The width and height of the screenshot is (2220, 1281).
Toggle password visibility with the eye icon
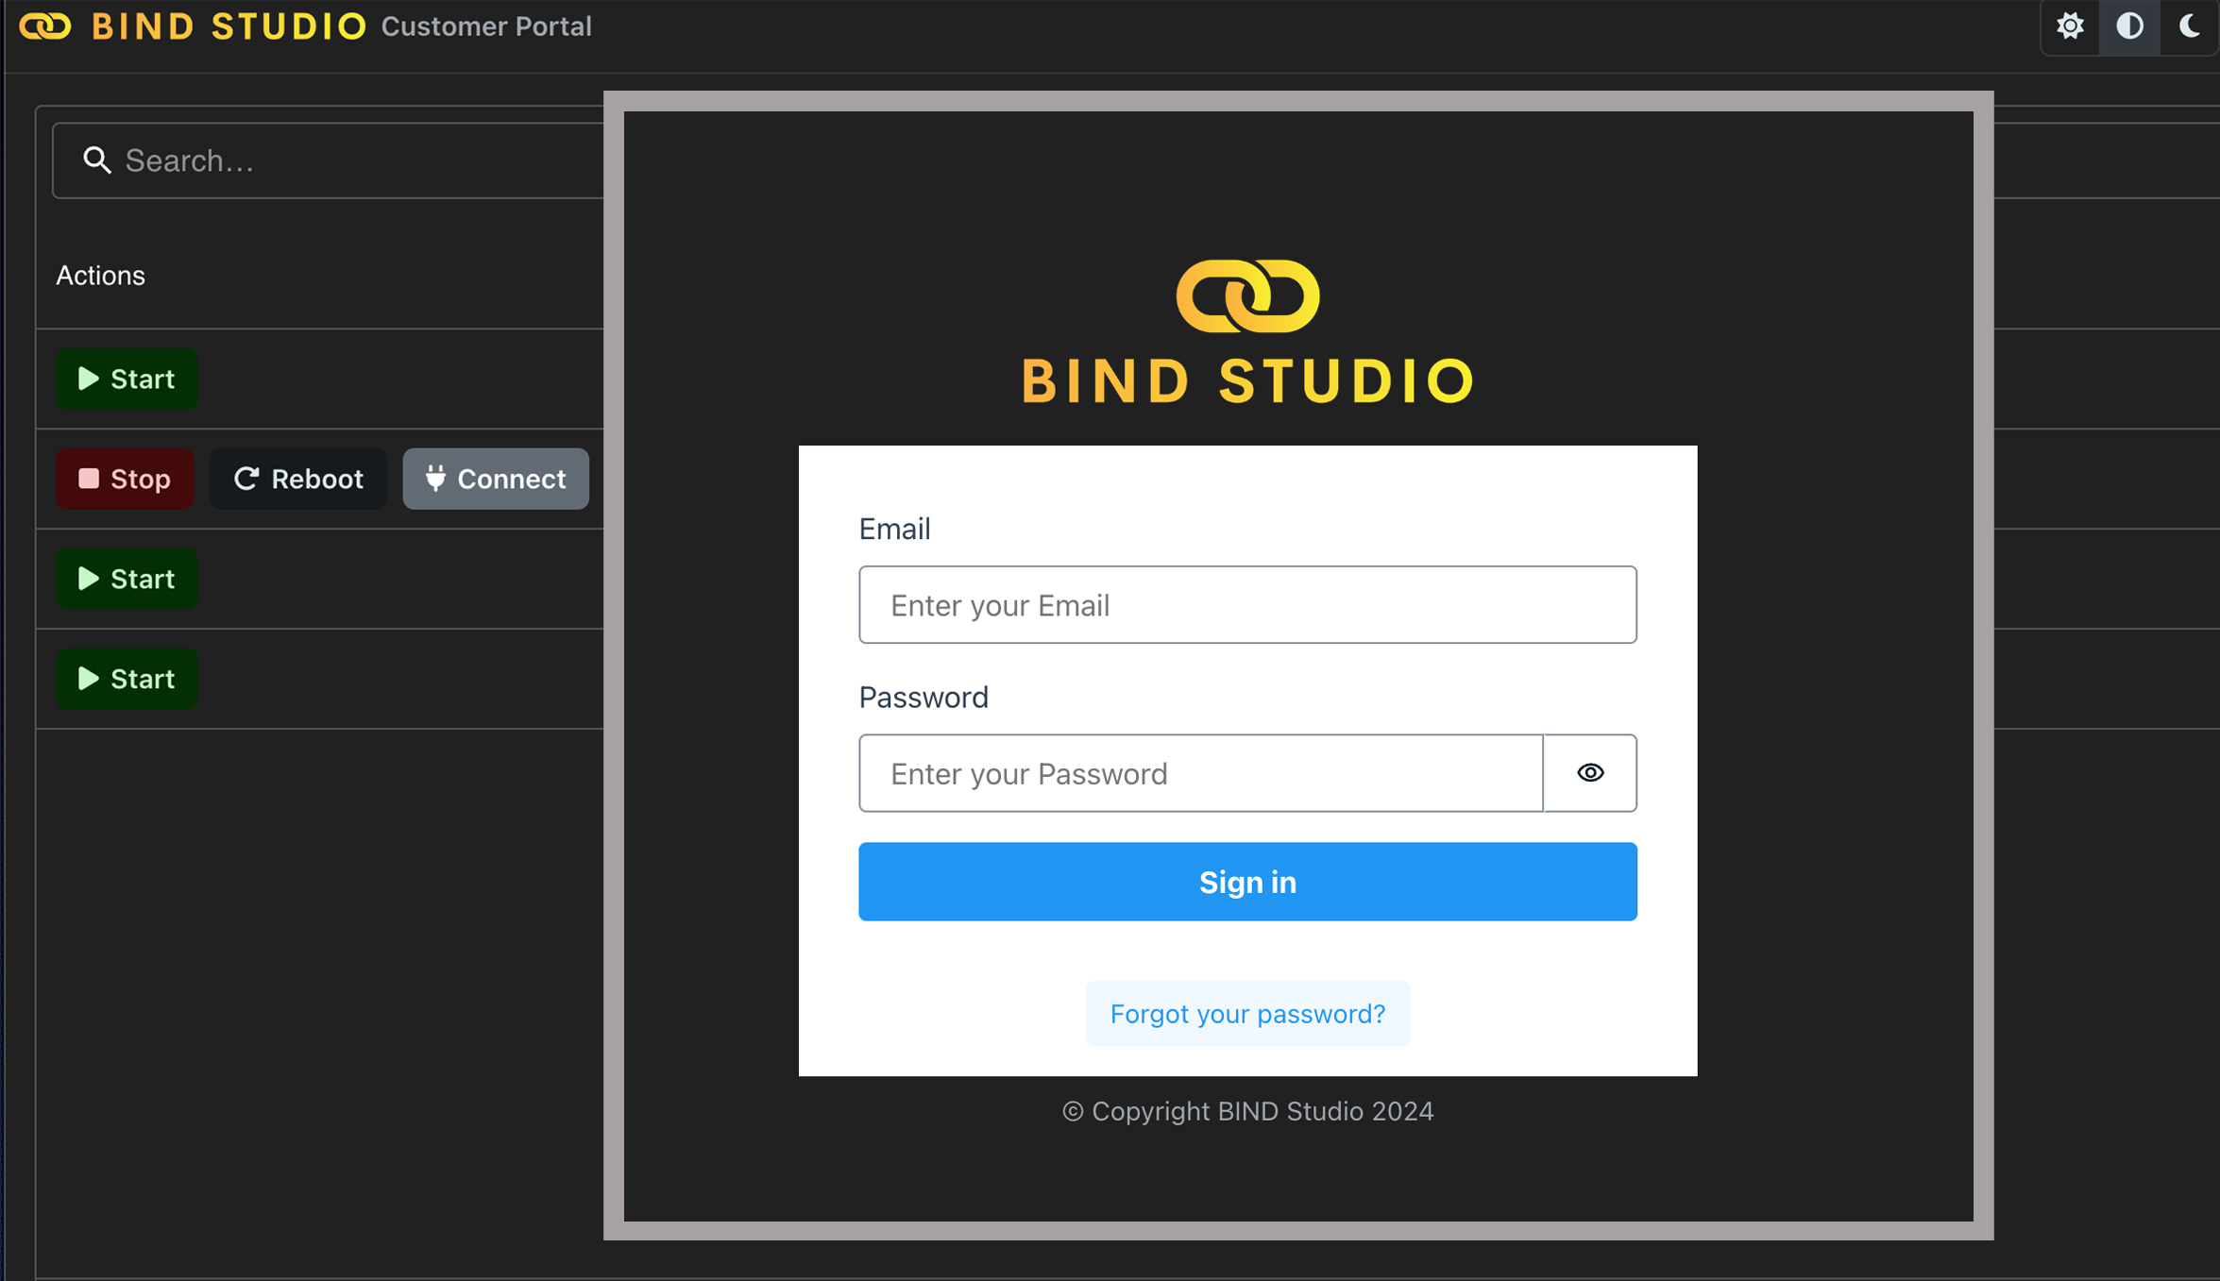coord(1590,773)
